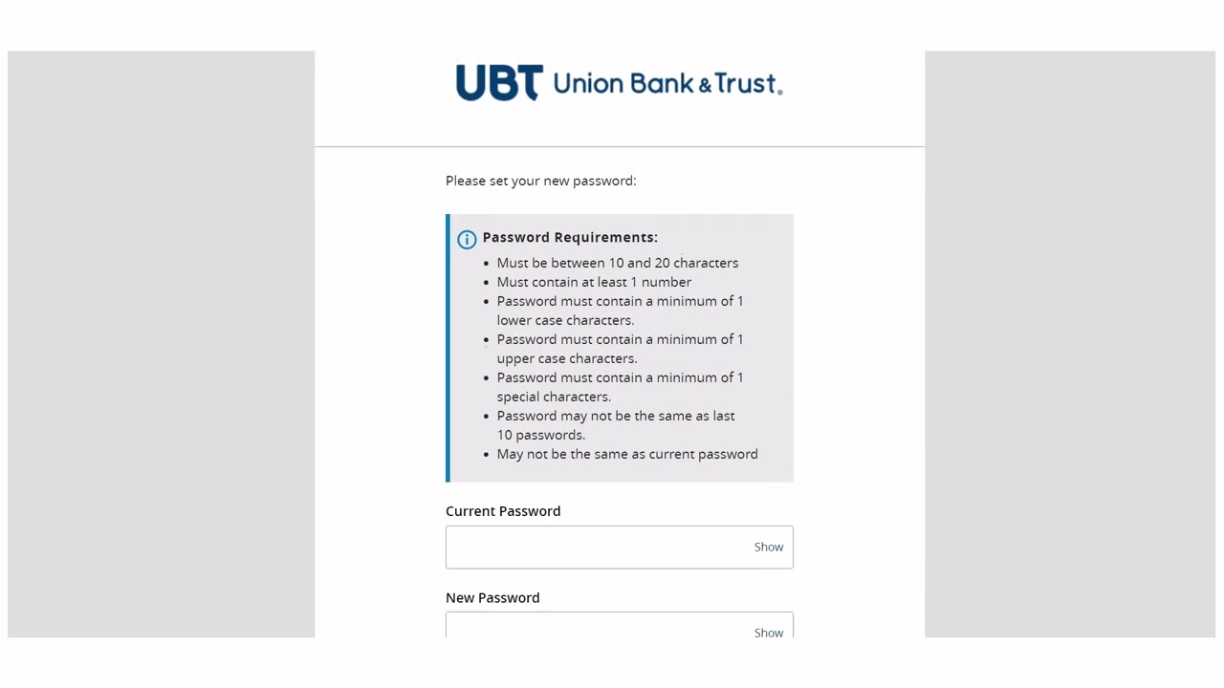1224x688 pixels.
Task: Click the Union Bank & Trust wordmark
Action: tap(667, 84)
